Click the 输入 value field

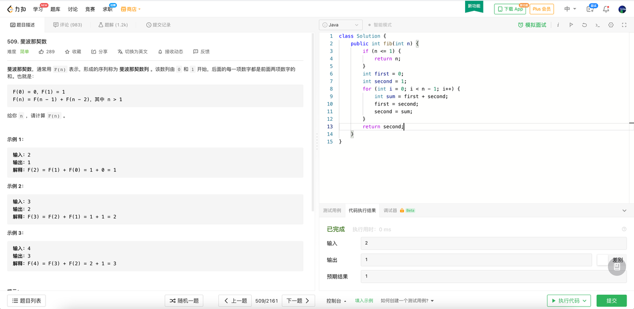(x=493, y=243)
